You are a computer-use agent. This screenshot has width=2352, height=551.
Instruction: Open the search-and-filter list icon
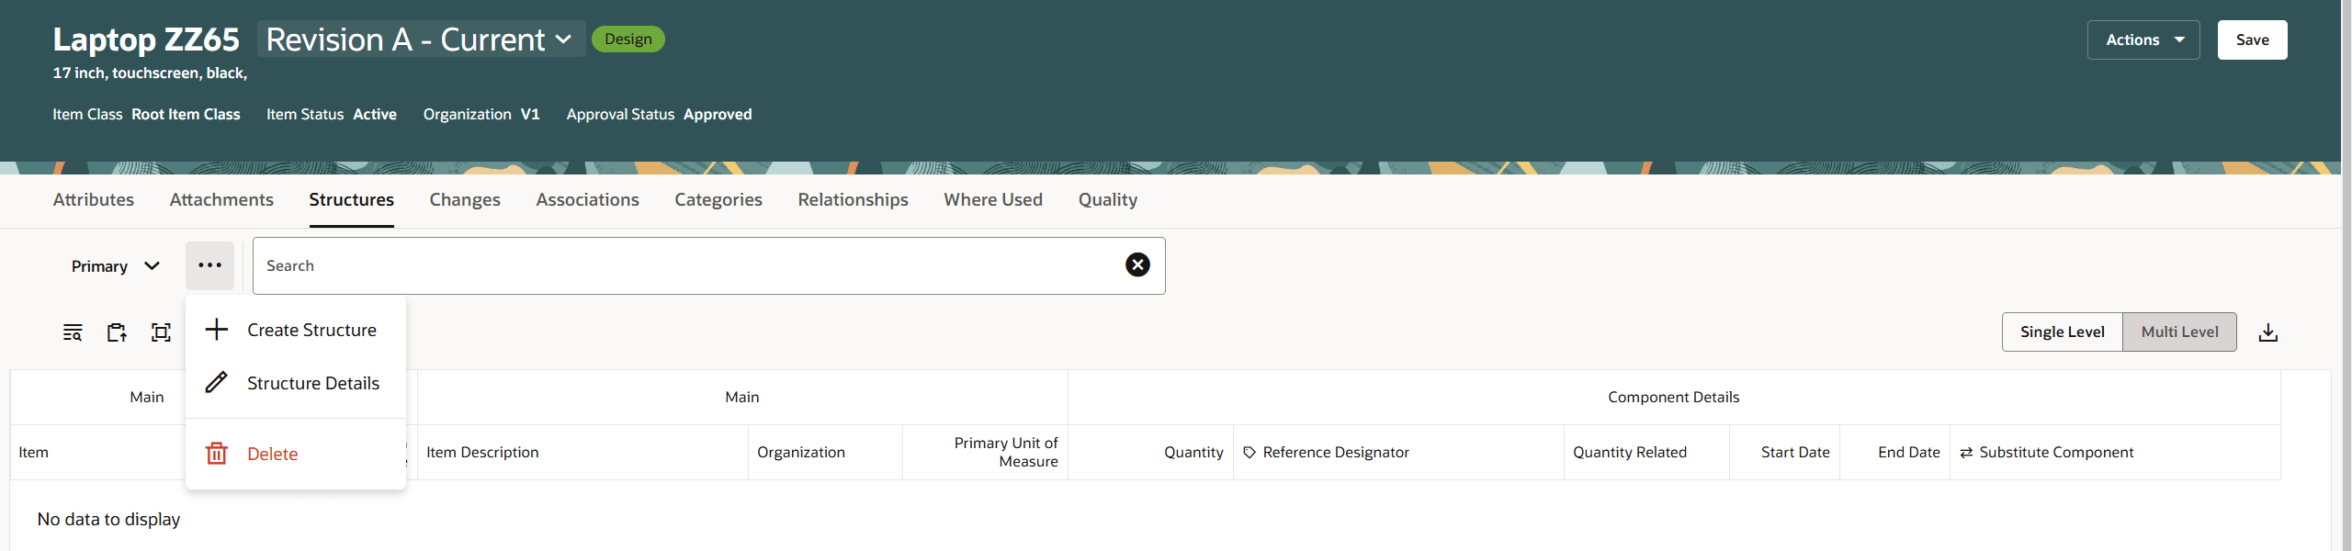73,332
